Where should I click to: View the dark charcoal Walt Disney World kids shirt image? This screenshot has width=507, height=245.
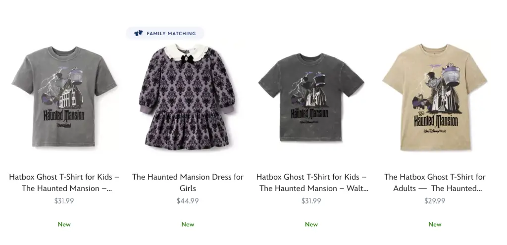311,97
